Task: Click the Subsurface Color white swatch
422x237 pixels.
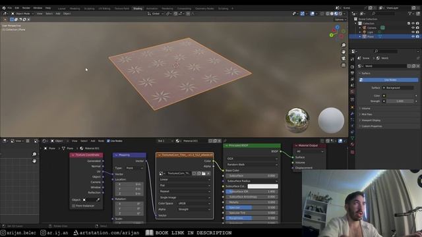Action: click(x=262, y=186)
